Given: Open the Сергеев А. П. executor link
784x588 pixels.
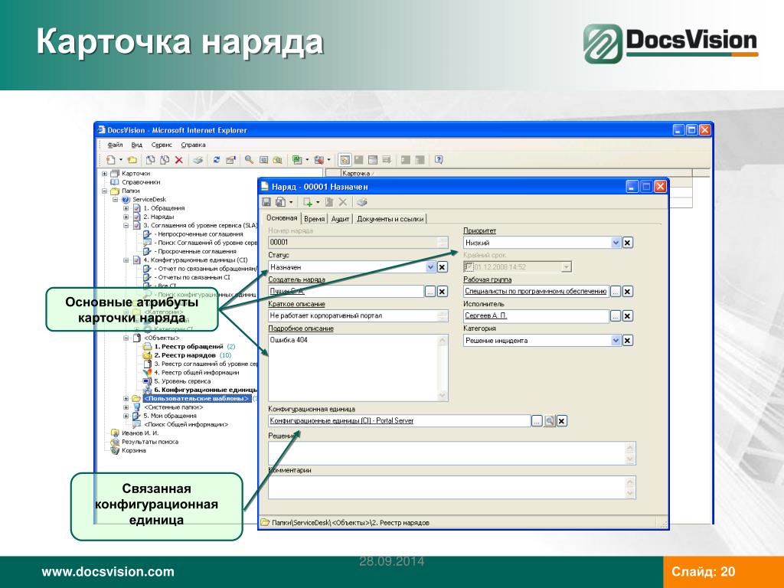Looking at the screenshot, I should [x=485, y=316].
